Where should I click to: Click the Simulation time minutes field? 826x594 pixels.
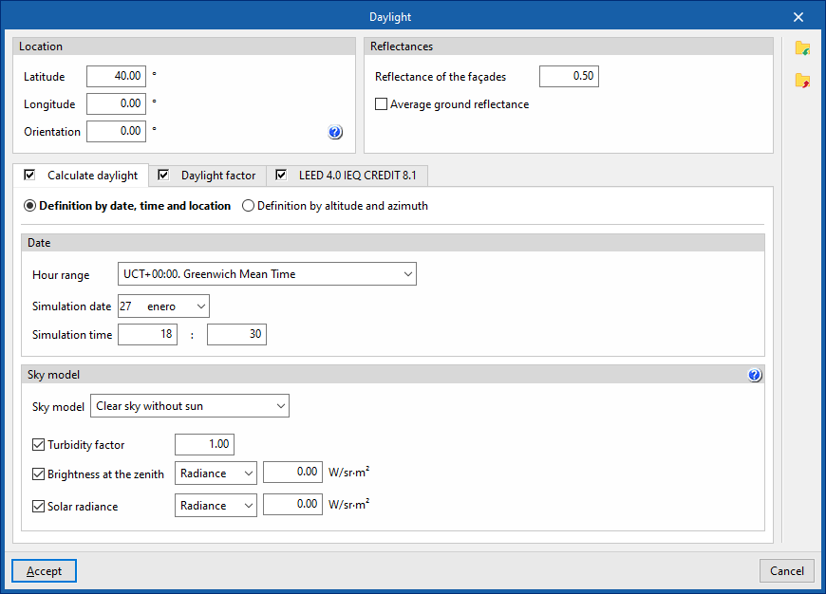237,334
